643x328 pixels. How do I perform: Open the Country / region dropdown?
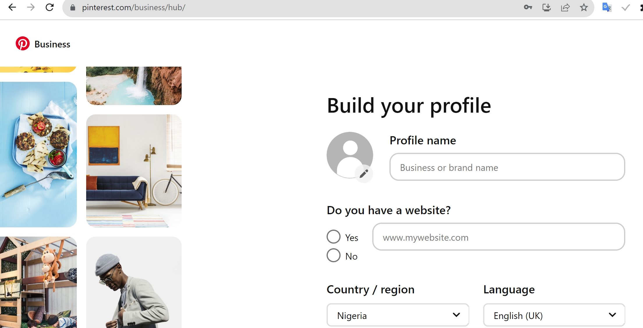tap(398, 315)
